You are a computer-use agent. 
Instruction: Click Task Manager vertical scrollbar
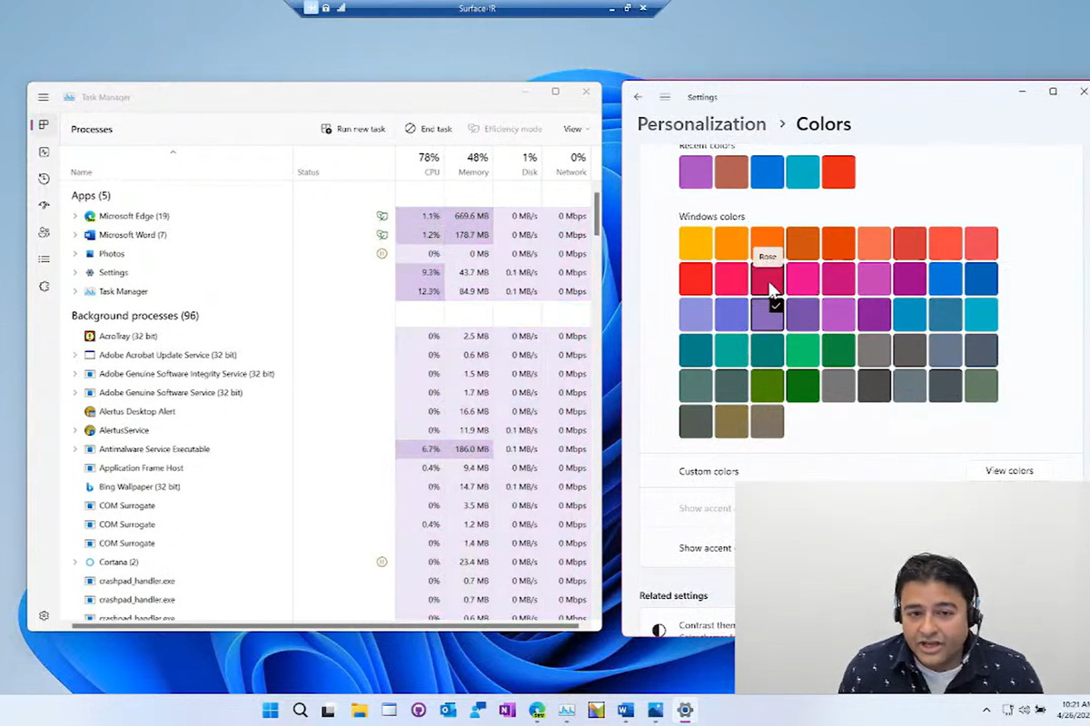(x=597, y=213)
